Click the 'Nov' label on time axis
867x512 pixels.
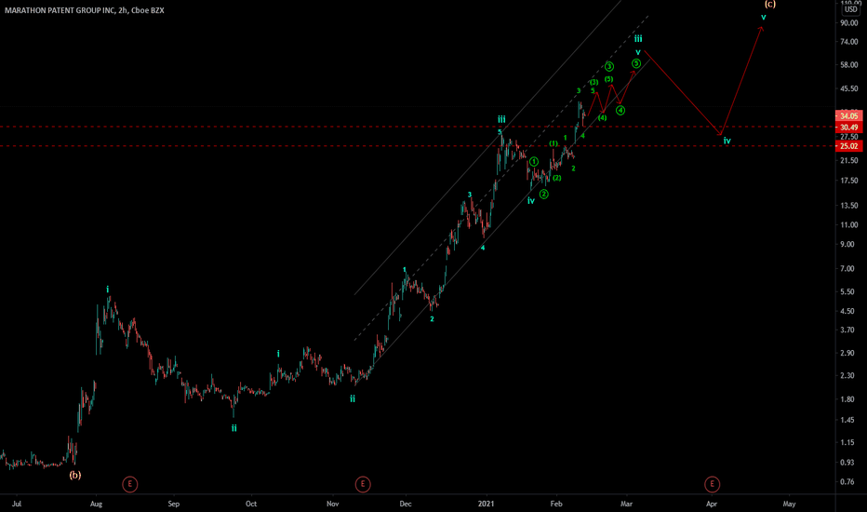332,504
